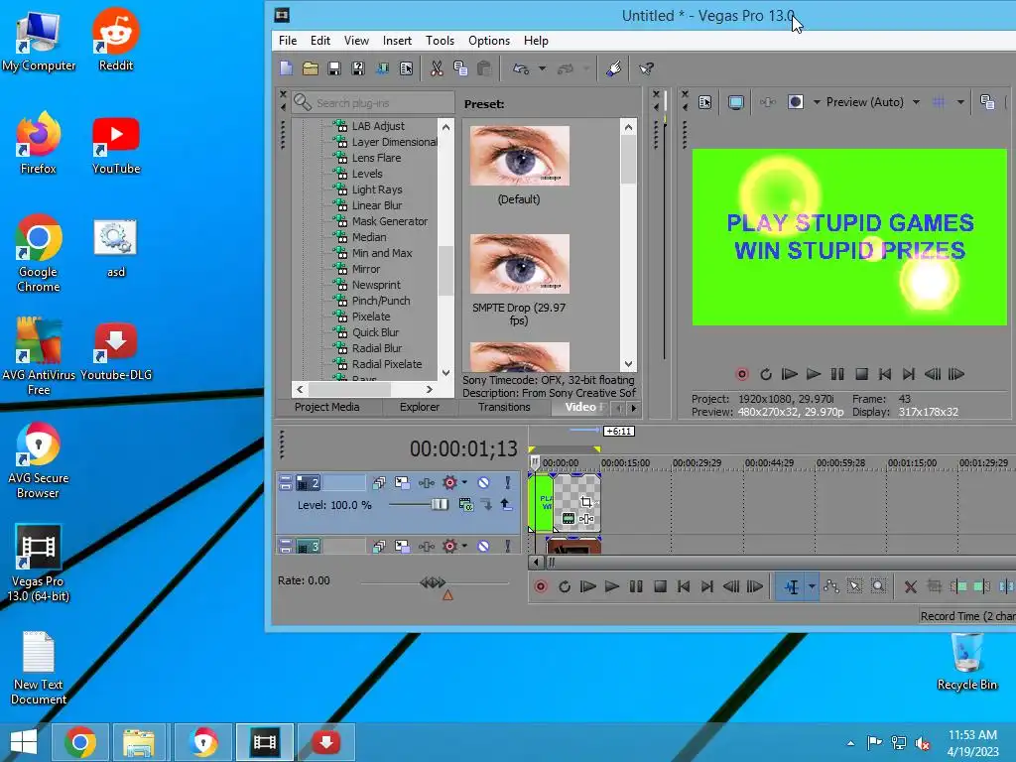The image size is (1016, 762).
Task: Select the Mask Generator plug-in
Action: (x=390, y=221)
